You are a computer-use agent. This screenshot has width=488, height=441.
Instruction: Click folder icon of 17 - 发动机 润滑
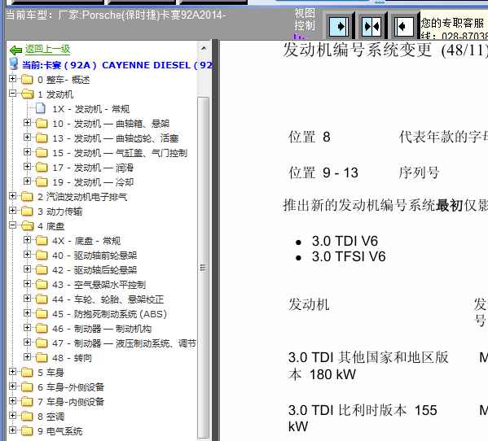[42, 168]
